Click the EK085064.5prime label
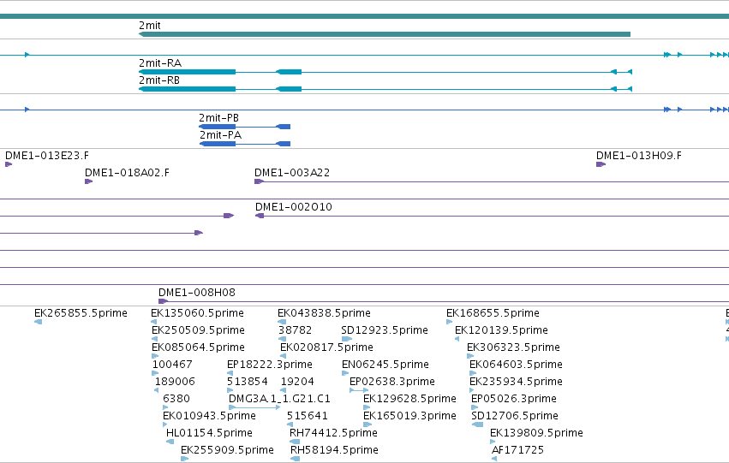The width and height of the screenshot is (729, 463). click(x=198, y=347)
